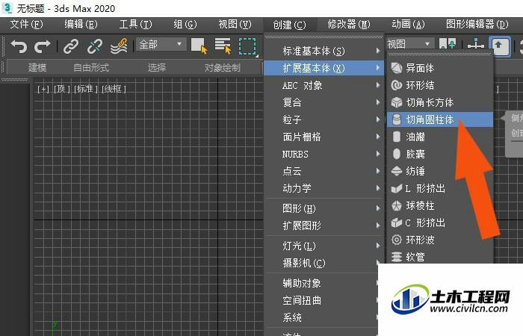The image size is (523, 336).
Task: Expand the 灯光(L) submenu
Action: (x=324, y=246)
